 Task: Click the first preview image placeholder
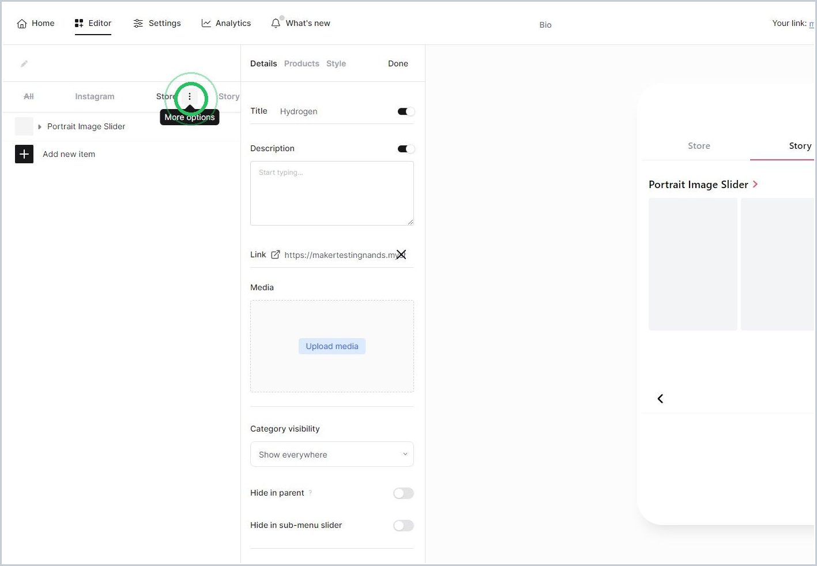[693, 264]
